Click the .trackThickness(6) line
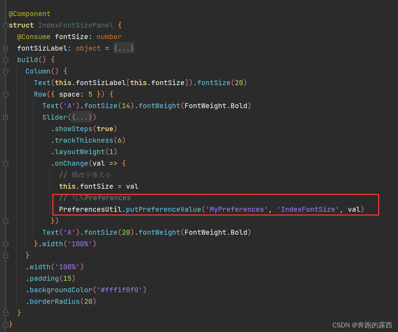The height and width of the screenshot is (332, 398). tap(88, 140)
